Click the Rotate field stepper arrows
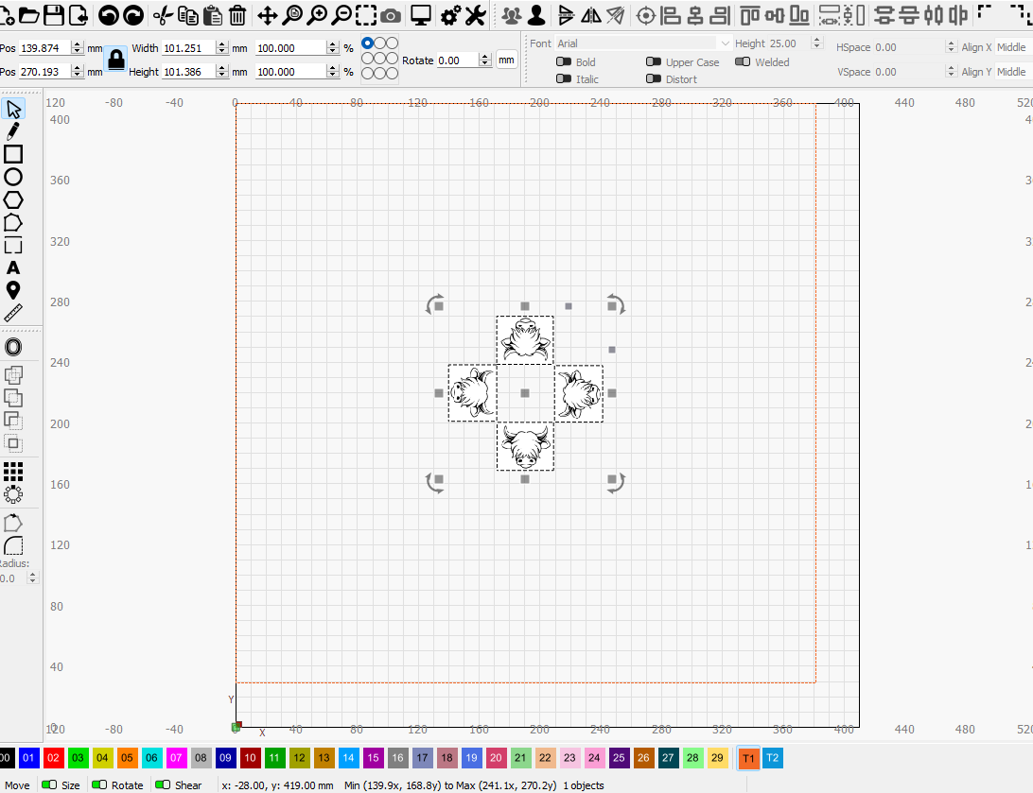The width and height of the screenshot is (1033, 793). tap(485, 60)
